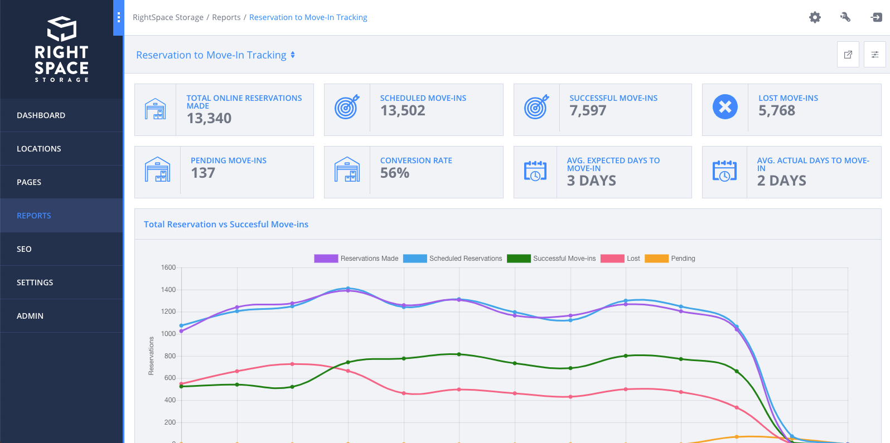Click the Conversion Rate warehouse icon
Image resolution: width=890 pixels, height=443 pixels.
click(x=347, y=169)
